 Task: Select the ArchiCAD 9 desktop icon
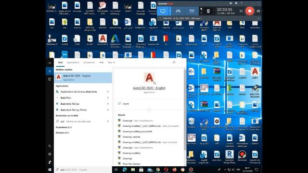103,40
